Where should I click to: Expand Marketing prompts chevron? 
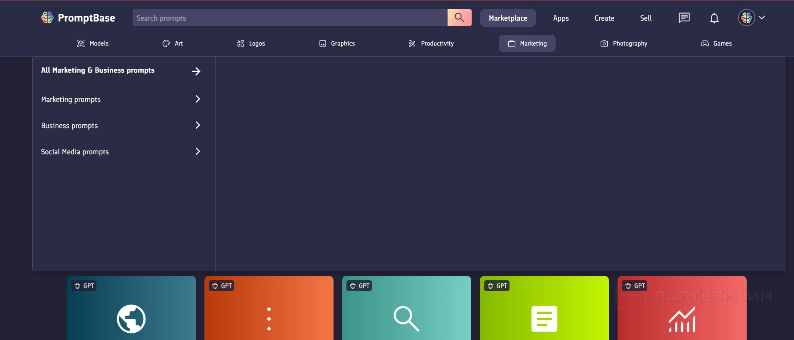click(x=198, y=99)
